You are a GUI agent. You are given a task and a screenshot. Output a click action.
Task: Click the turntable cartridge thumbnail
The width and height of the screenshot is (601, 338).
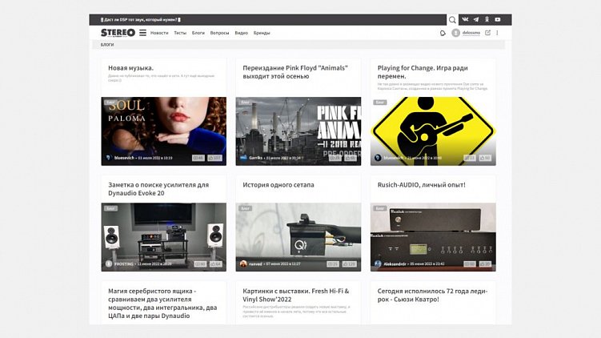298,237
